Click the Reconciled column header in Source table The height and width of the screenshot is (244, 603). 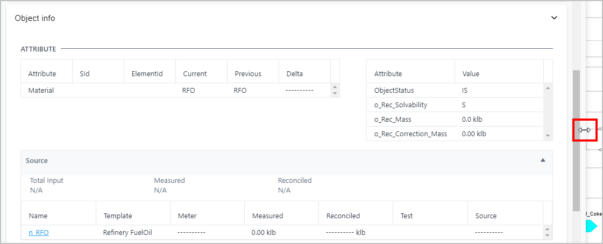click(x=343, y=216)
